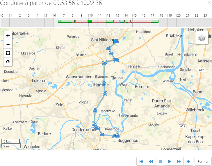Skip to the end of the route
The image size is (212, 166).
click(x=188, y=161)
